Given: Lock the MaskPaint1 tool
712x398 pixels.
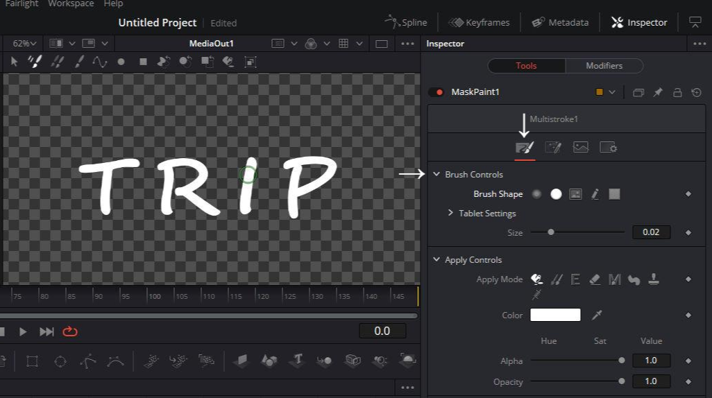Looking at the screenshot, I should (x=677, y=92).
